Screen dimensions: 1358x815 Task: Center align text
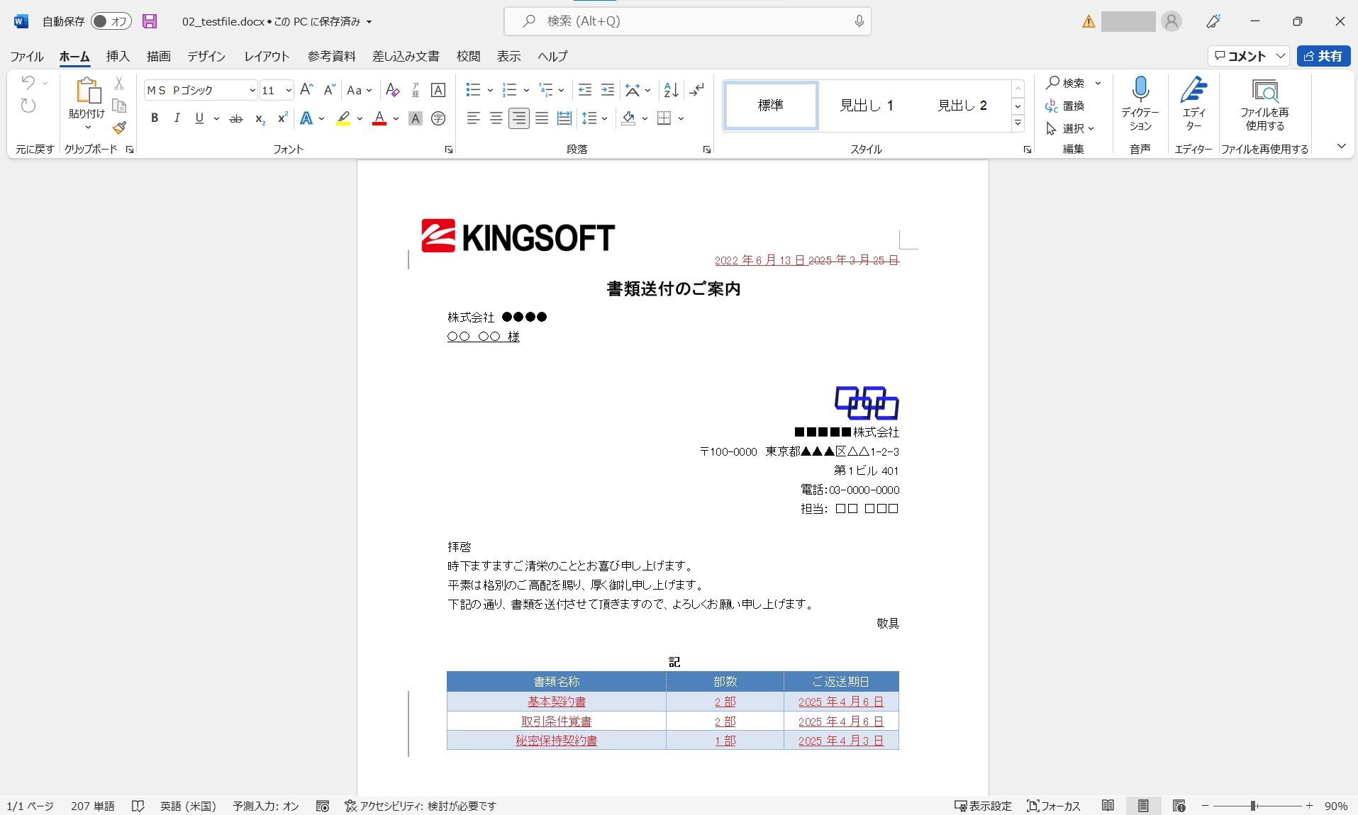(x=496, y=118)
